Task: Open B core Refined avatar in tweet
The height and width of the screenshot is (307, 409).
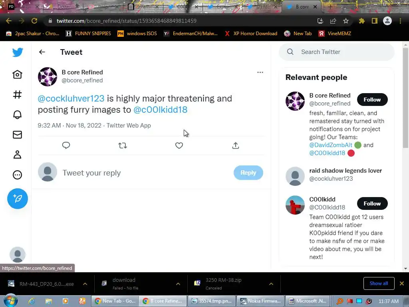Action: coord(48,77)
